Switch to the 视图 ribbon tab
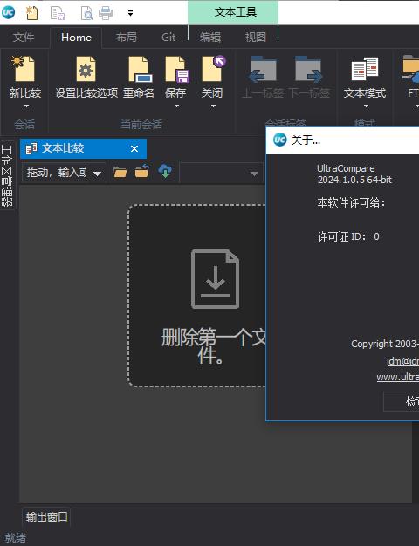419x546 pixels. [x=256, y=37]
